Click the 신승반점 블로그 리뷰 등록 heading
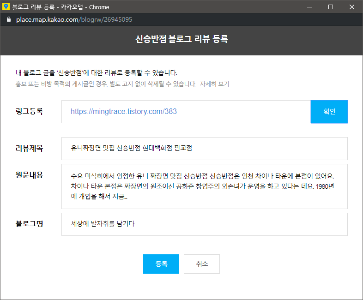 coord(182,39)
